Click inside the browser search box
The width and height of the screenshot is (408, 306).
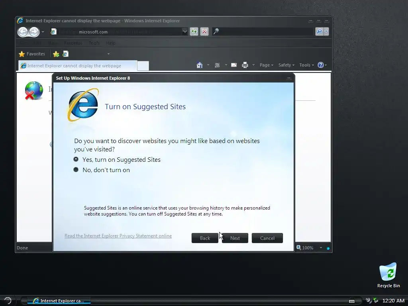pyautogui.click(x=263, y=32)
